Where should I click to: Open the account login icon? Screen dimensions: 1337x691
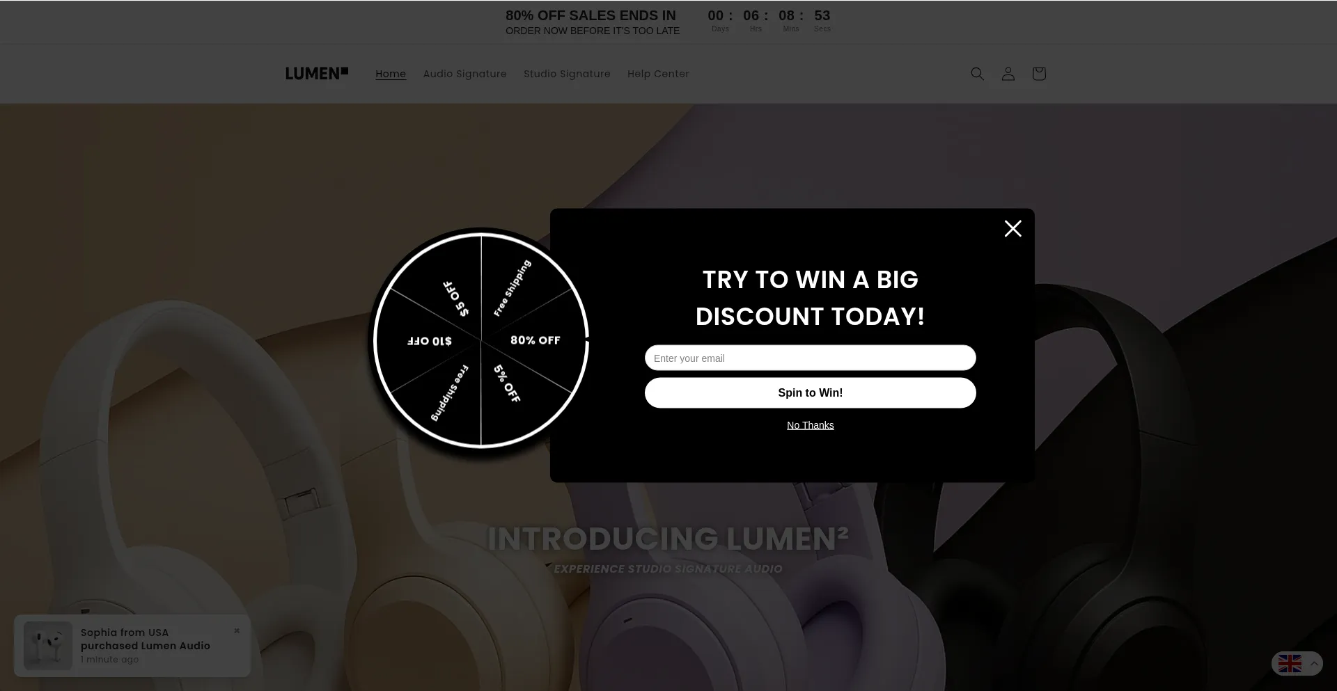click(1008, 74)
